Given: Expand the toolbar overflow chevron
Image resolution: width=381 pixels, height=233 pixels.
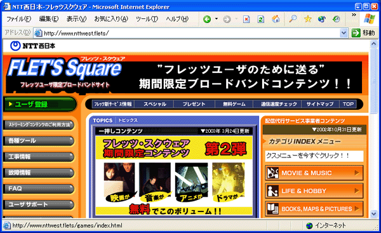Looking at the screenshot, I should pyautogui.click(x=354, y=15).
